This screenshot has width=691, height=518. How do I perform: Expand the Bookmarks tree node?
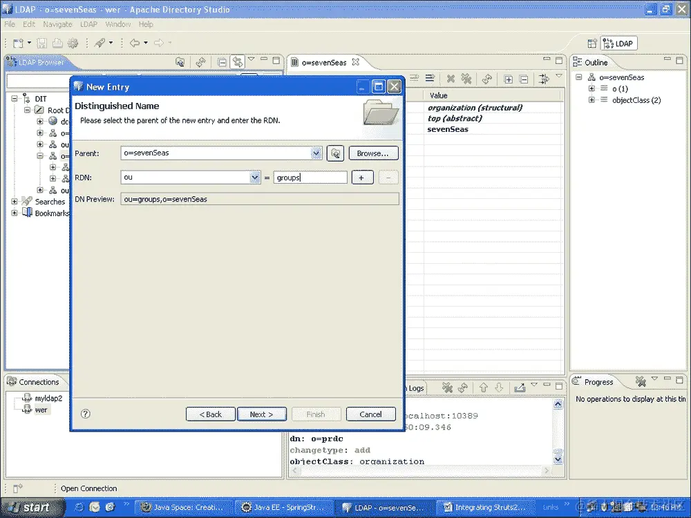(15, 213)
